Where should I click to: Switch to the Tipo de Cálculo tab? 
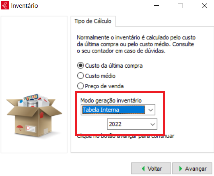[x=93, y=21]
